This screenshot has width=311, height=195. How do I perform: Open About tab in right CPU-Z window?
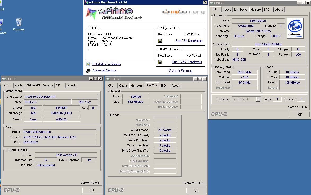279,10
